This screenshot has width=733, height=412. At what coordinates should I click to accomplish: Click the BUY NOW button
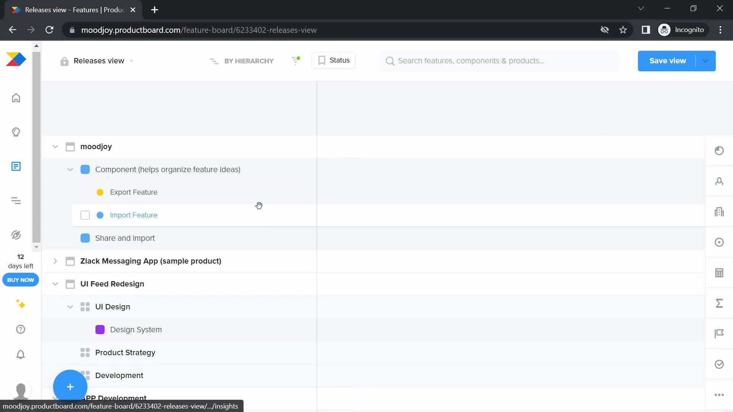tap(21, 280)
